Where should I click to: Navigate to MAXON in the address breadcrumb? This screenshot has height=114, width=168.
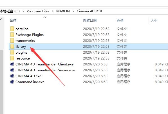pos(63,11)
